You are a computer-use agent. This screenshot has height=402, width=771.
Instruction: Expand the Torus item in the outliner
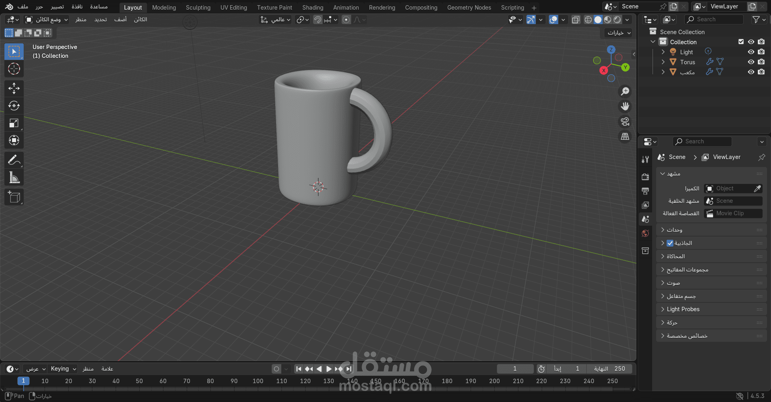pyautogui.click(x=663, y=62)
